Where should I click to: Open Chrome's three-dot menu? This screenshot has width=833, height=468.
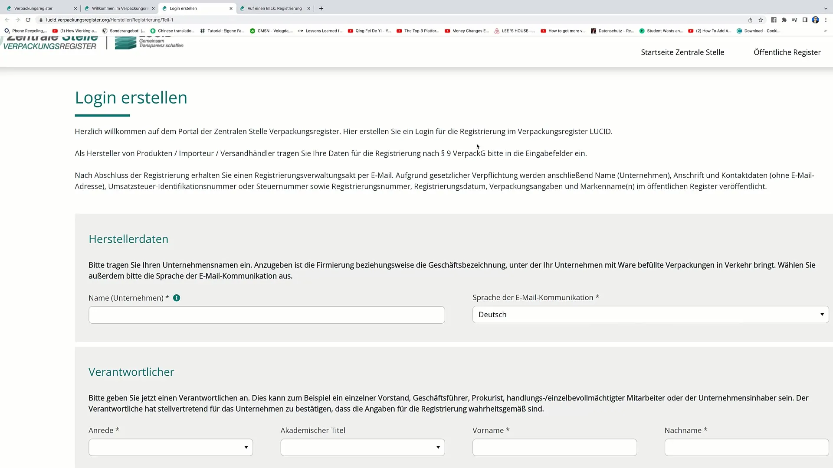[826, 20]
